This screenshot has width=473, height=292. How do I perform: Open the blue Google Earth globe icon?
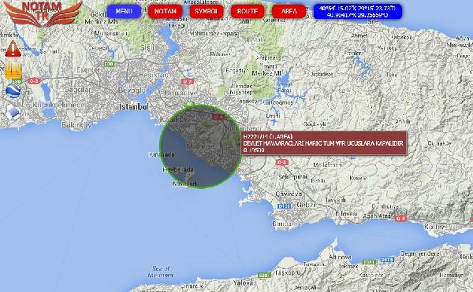[x=13, y=91]
